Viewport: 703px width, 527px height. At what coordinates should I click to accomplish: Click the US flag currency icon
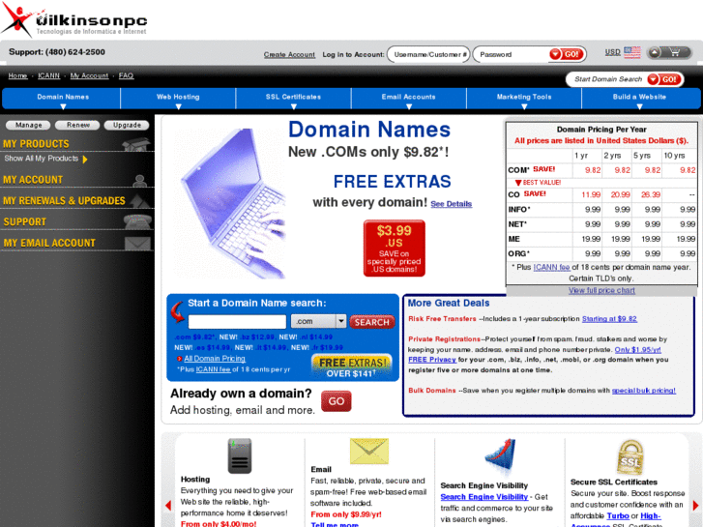[x=632, y=52]
